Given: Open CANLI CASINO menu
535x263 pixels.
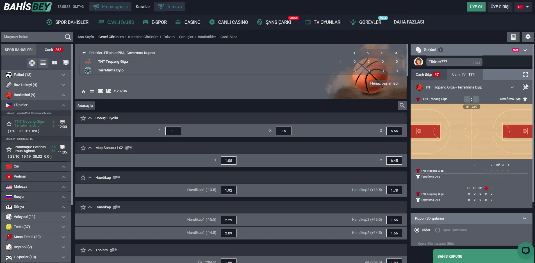Looking at the screenshot, I should (229, 22).
